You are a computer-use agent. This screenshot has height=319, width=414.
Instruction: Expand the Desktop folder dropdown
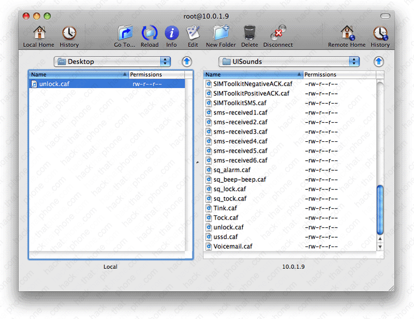point(112,62)
